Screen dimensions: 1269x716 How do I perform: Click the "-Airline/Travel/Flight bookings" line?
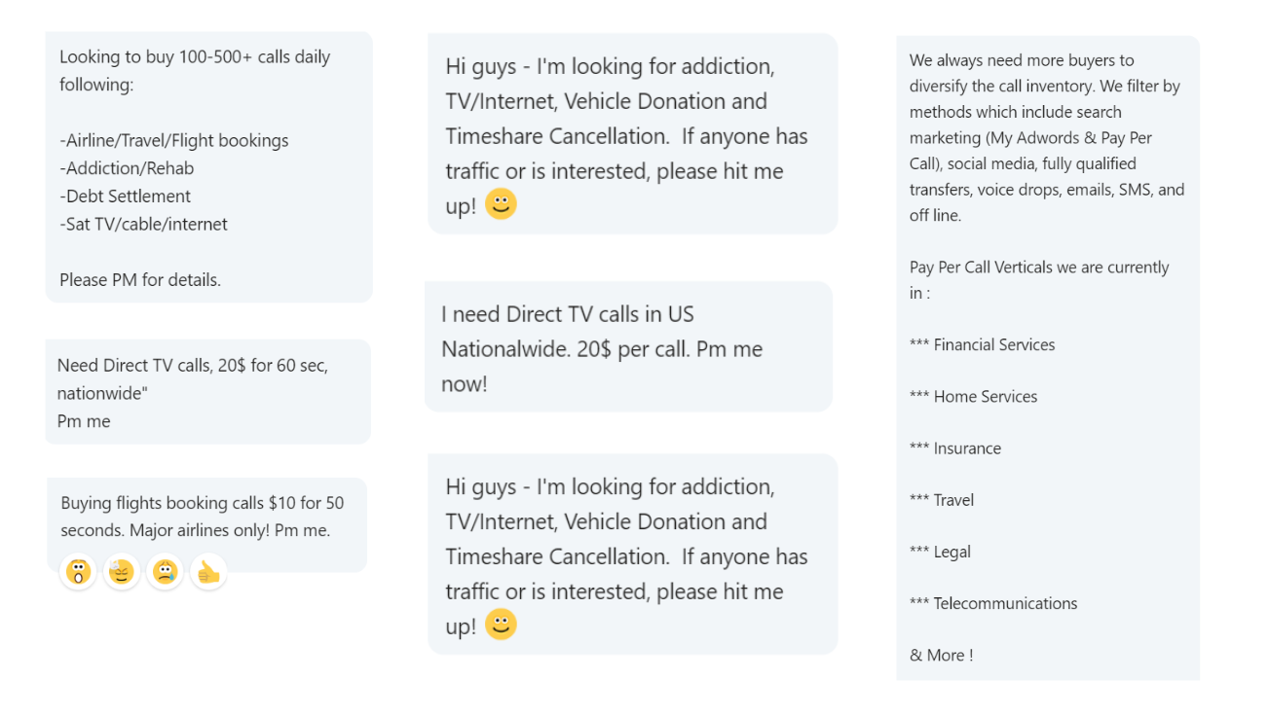[174, 140]
